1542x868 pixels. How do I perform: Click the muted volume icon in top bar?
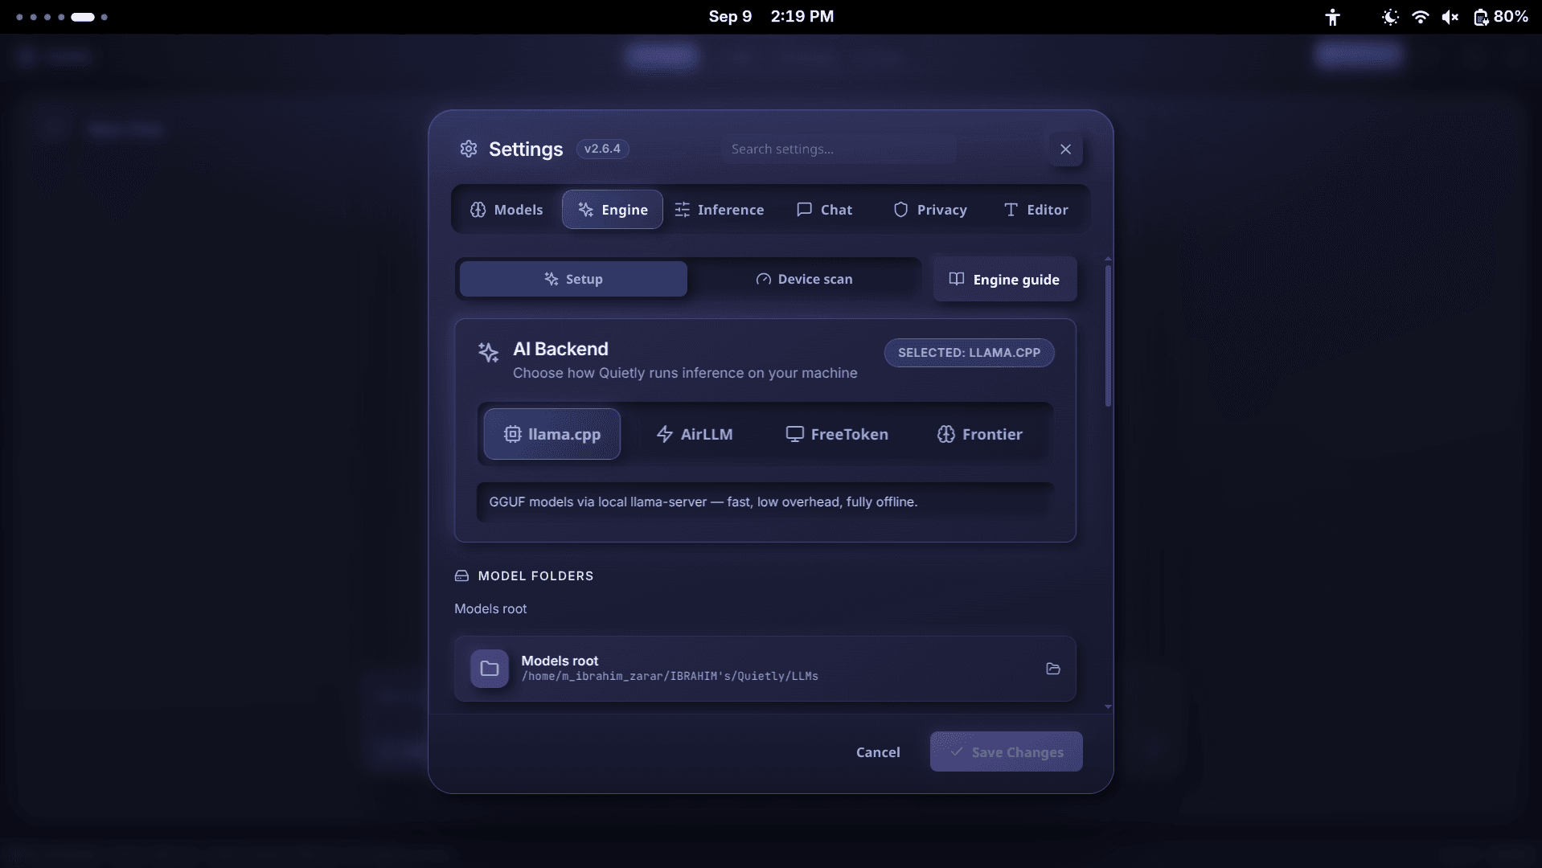click(x=1450, y=17)
